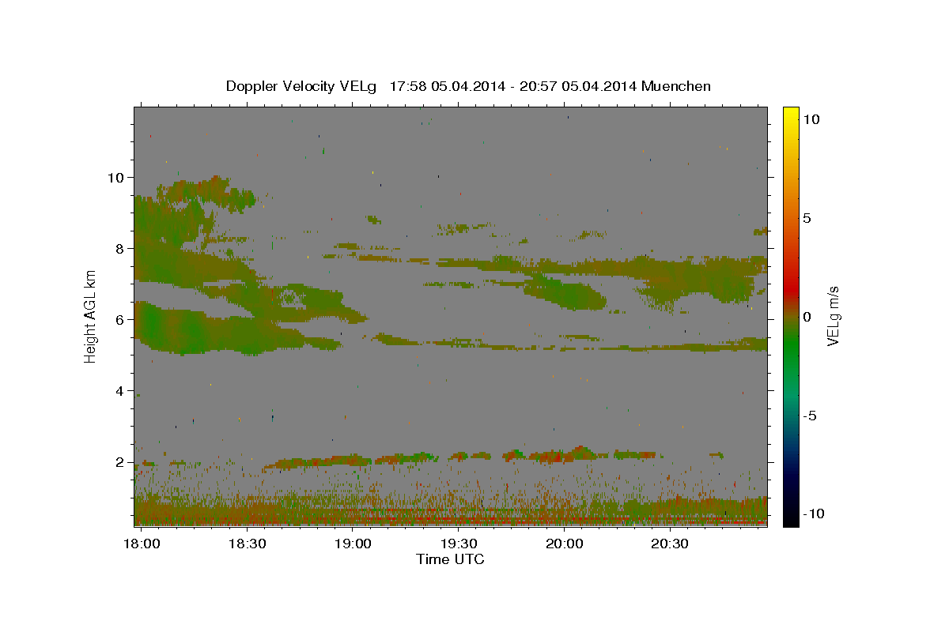This screenshot has width=949, height=632.
Task: Click the 'Height AGL km' axis label
Action: click(x=90, y=317)
